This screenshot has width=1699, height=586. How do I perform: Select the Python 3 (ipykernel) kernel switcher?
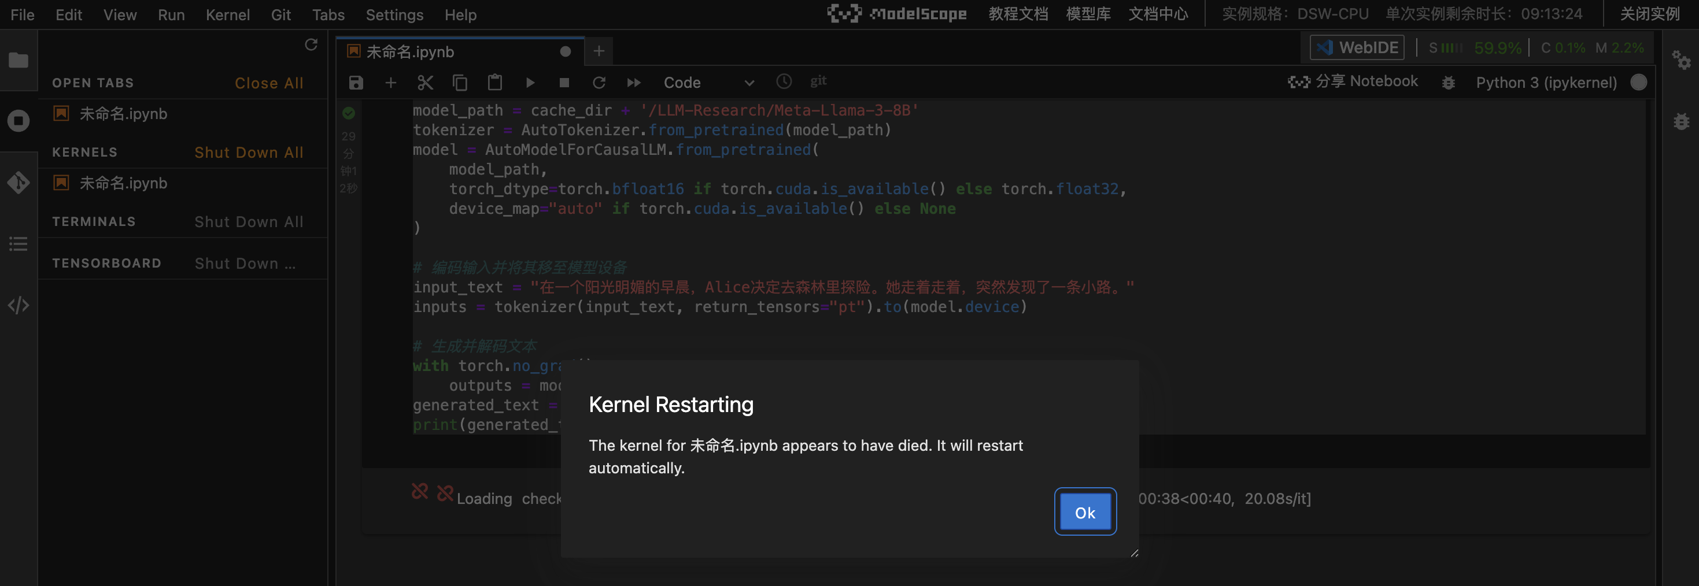1546,83
